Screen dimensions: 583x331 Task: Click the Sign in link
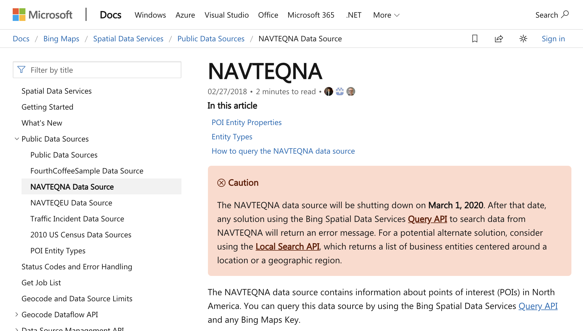(553, 39)
